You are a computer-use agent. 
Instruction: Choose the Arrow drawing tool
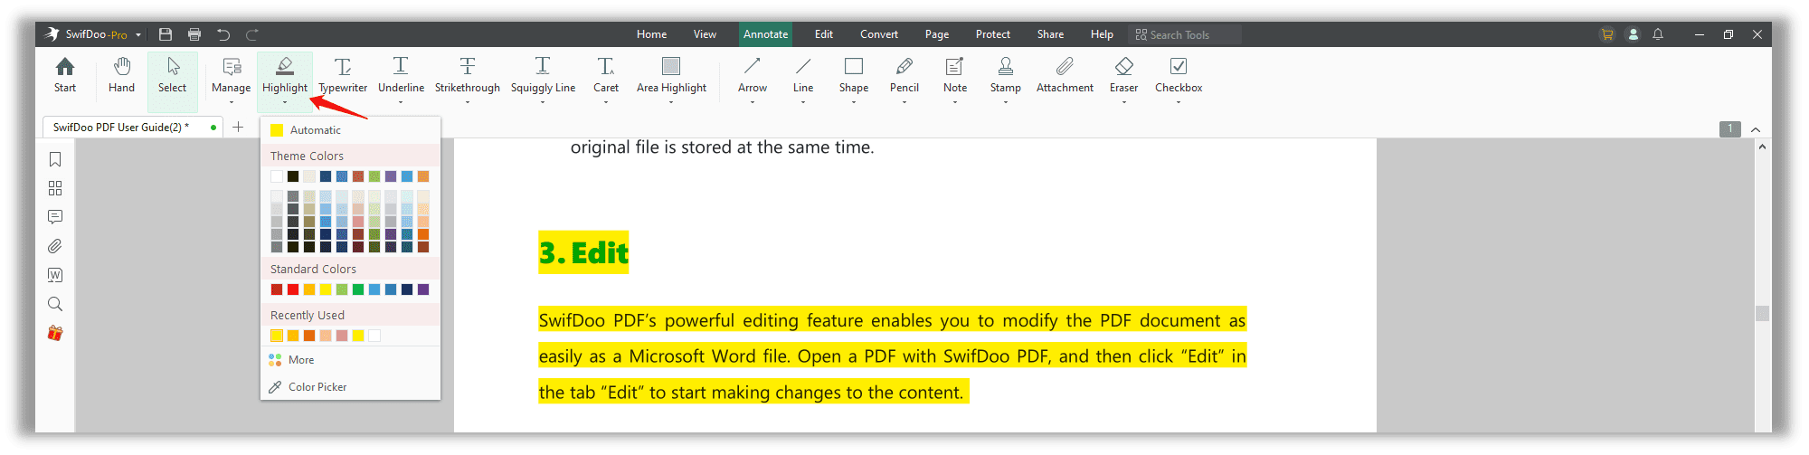pos(753,75)
